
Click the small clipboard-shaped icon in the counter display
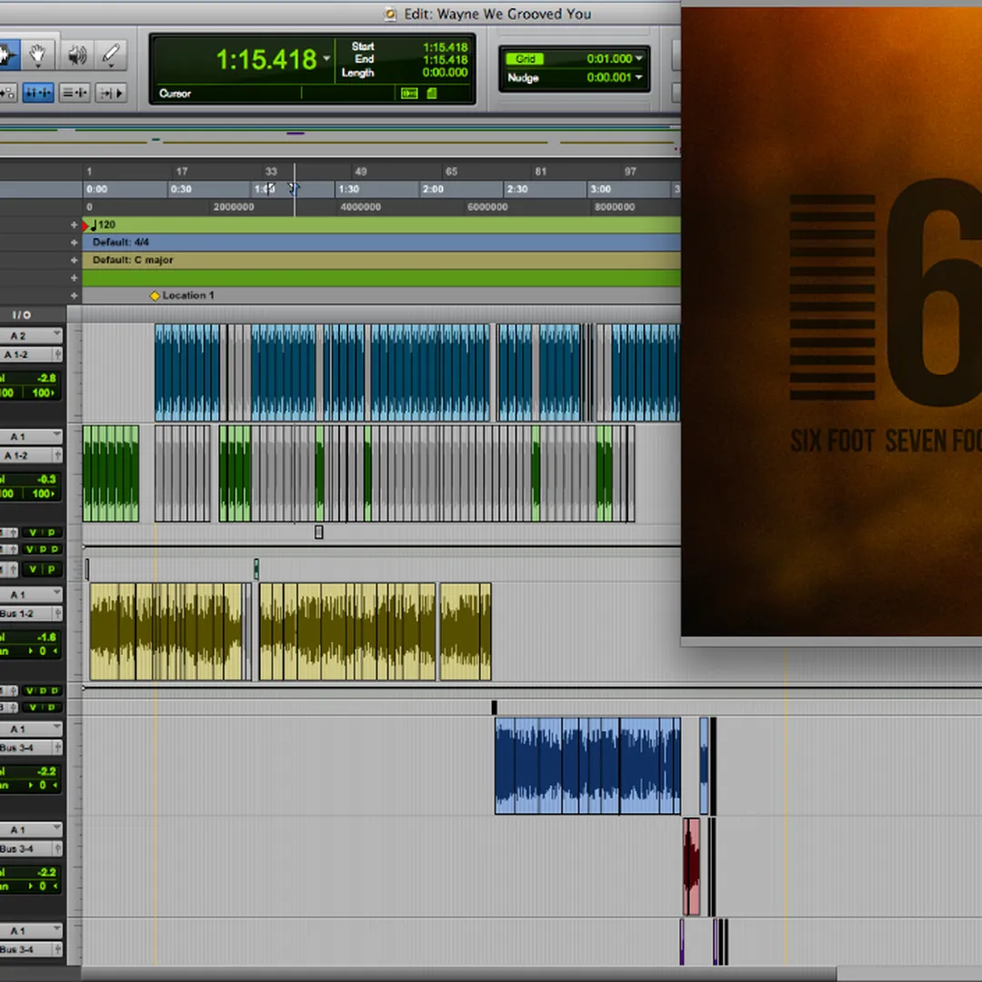[x=432, y=94]
